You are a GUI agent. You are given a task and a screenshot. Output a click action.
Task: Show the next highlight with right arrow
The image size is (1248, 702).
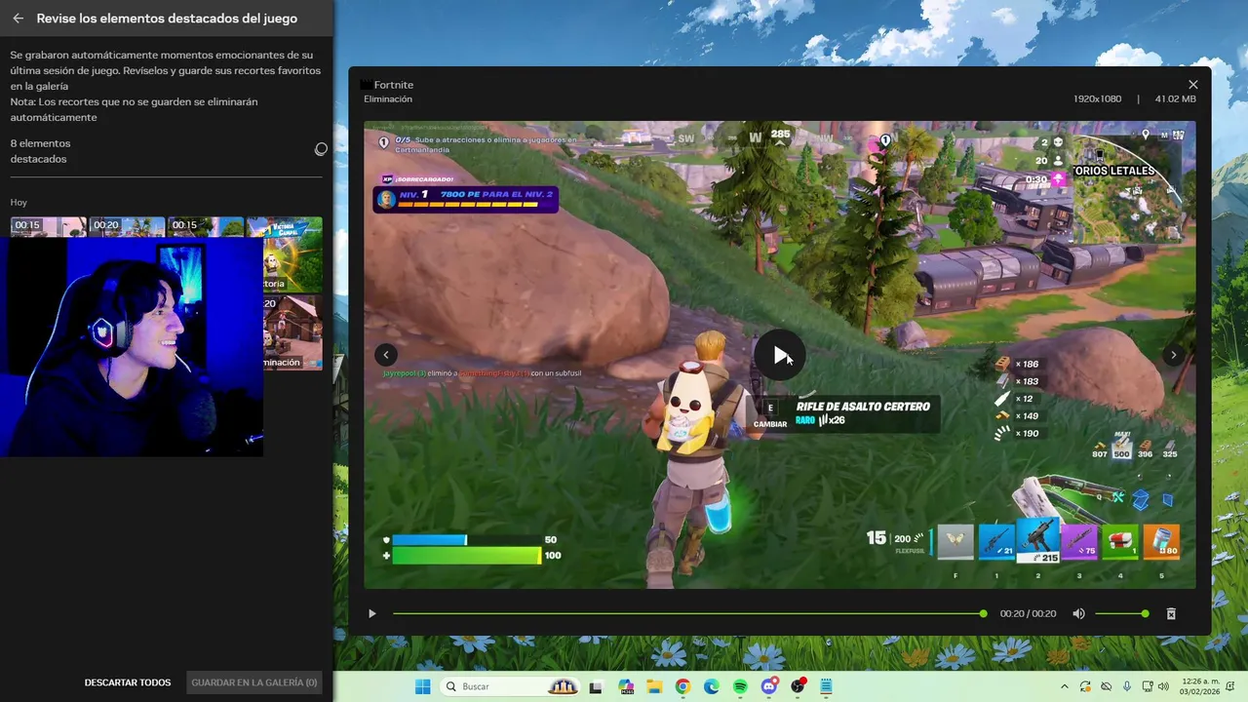point(1174,355)
